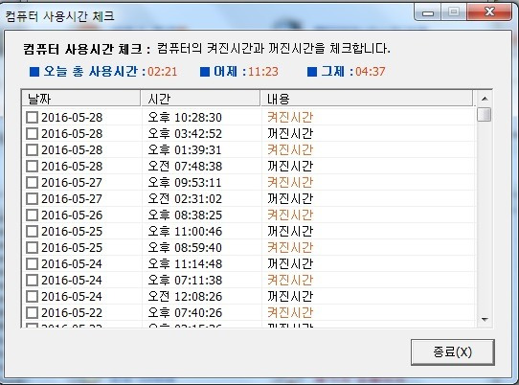The image size is (519, 385).
Task: Click the 오후 08:59:40 time cell
Action: pos(185,247)
